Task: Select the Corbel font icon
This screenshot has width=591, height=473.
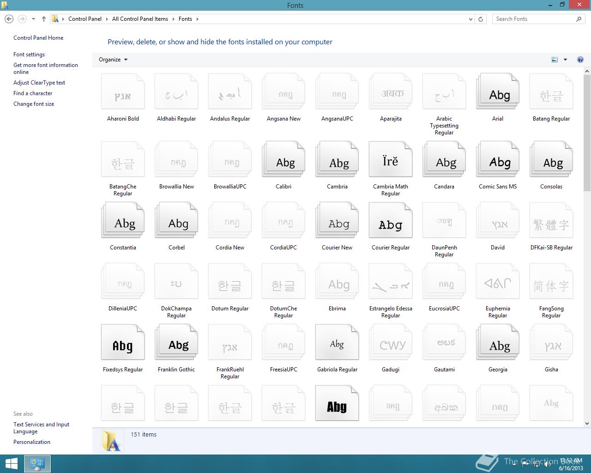Action: (176, 220)
